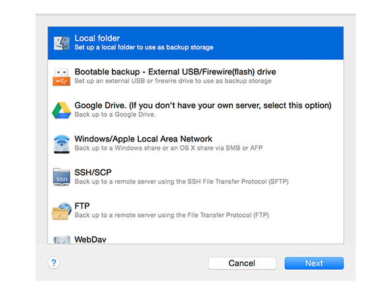Viewport: 392px width, 294px height.
Task: Choose the FTP title text
Action: click(82, 206)
